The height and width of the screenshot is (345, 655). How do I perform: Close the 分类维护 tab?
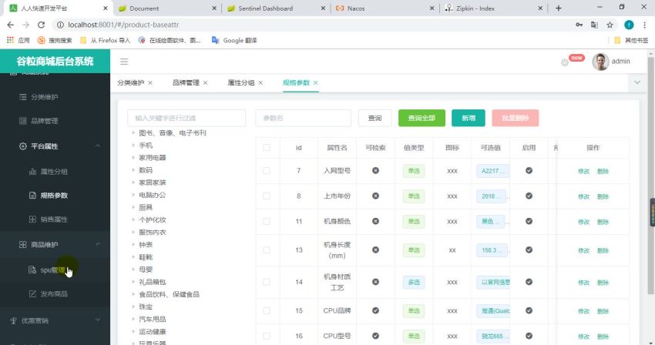[150, 82]
